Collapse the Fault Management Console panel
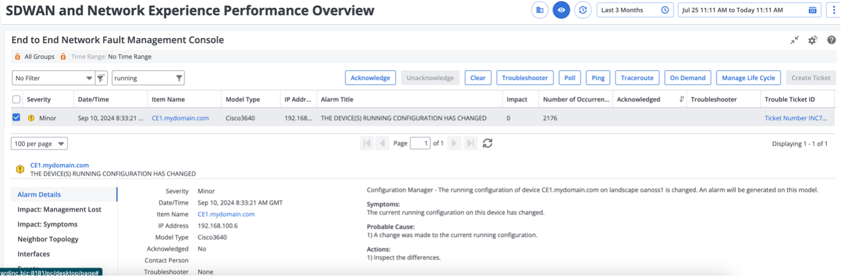This screenshot has width=842, height=277. point(794,40)
